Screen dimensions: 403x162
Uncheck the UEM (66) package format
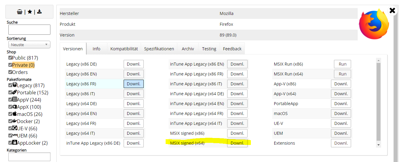click(x=10, y=136)
